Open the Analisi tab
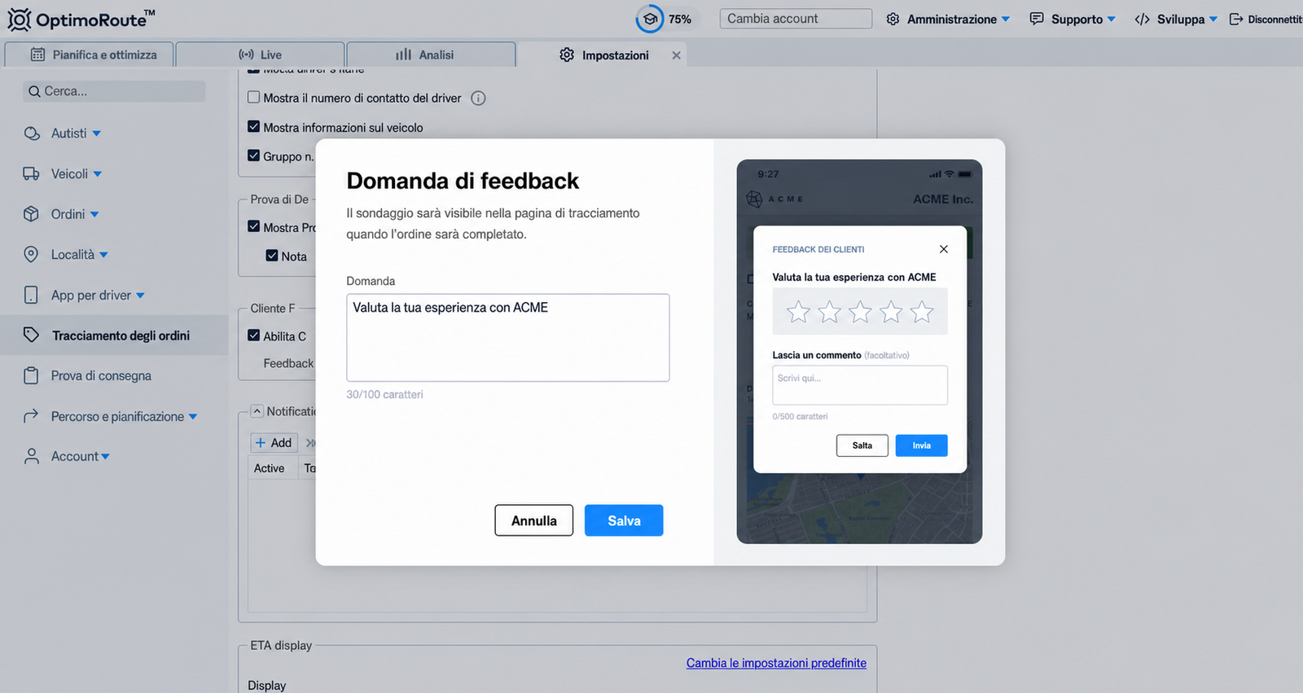Viewport: 1303px width, 693px height. click(431, 55)
